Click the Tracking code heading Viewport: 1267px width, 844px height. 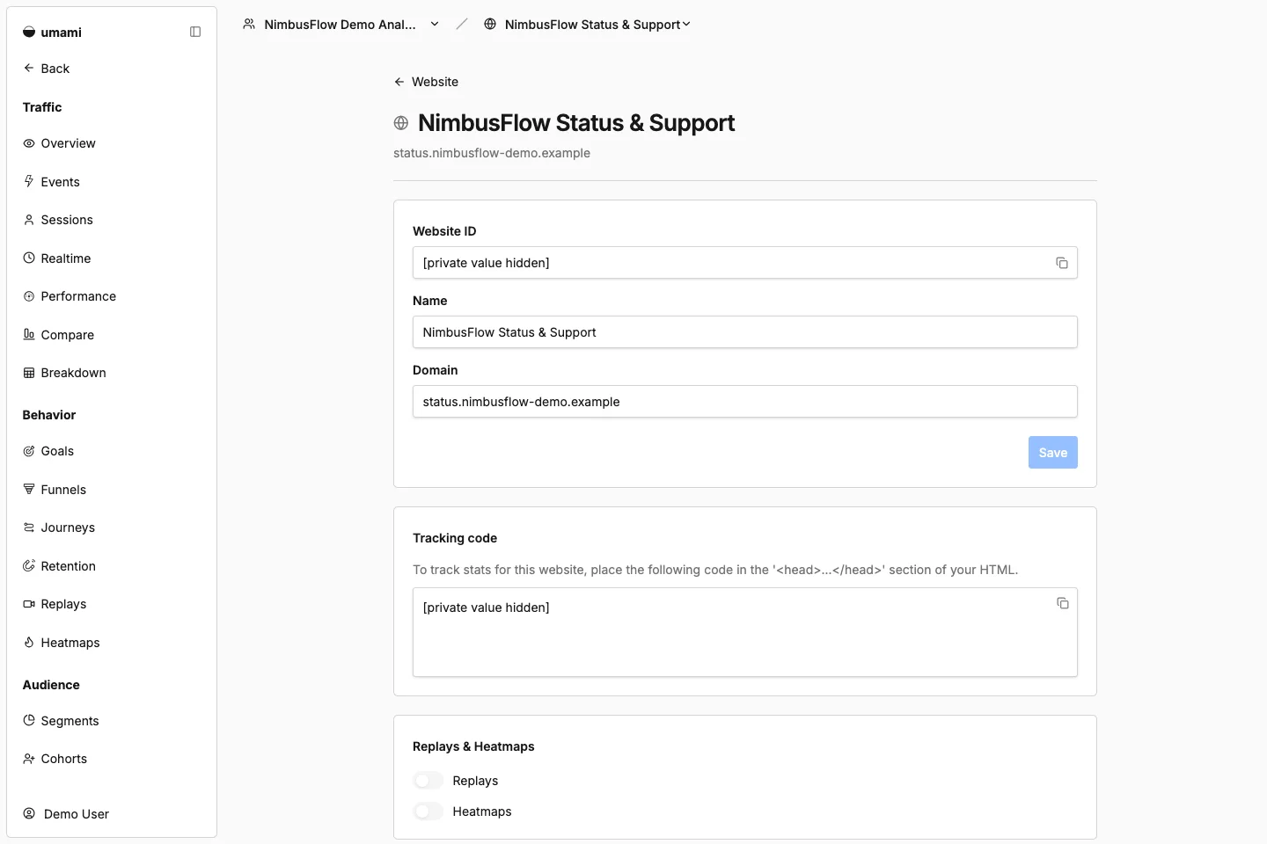455,538
